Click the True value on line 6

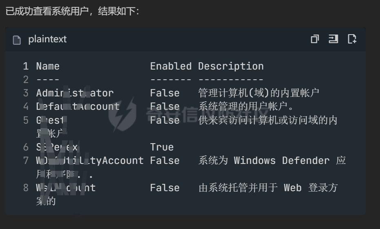pyautogui.click(x=162, y=147)
